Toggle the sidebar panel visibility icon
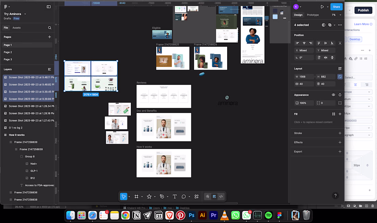Screen dimensions: 377x223 pyautogui.click(x=49, y=7)
